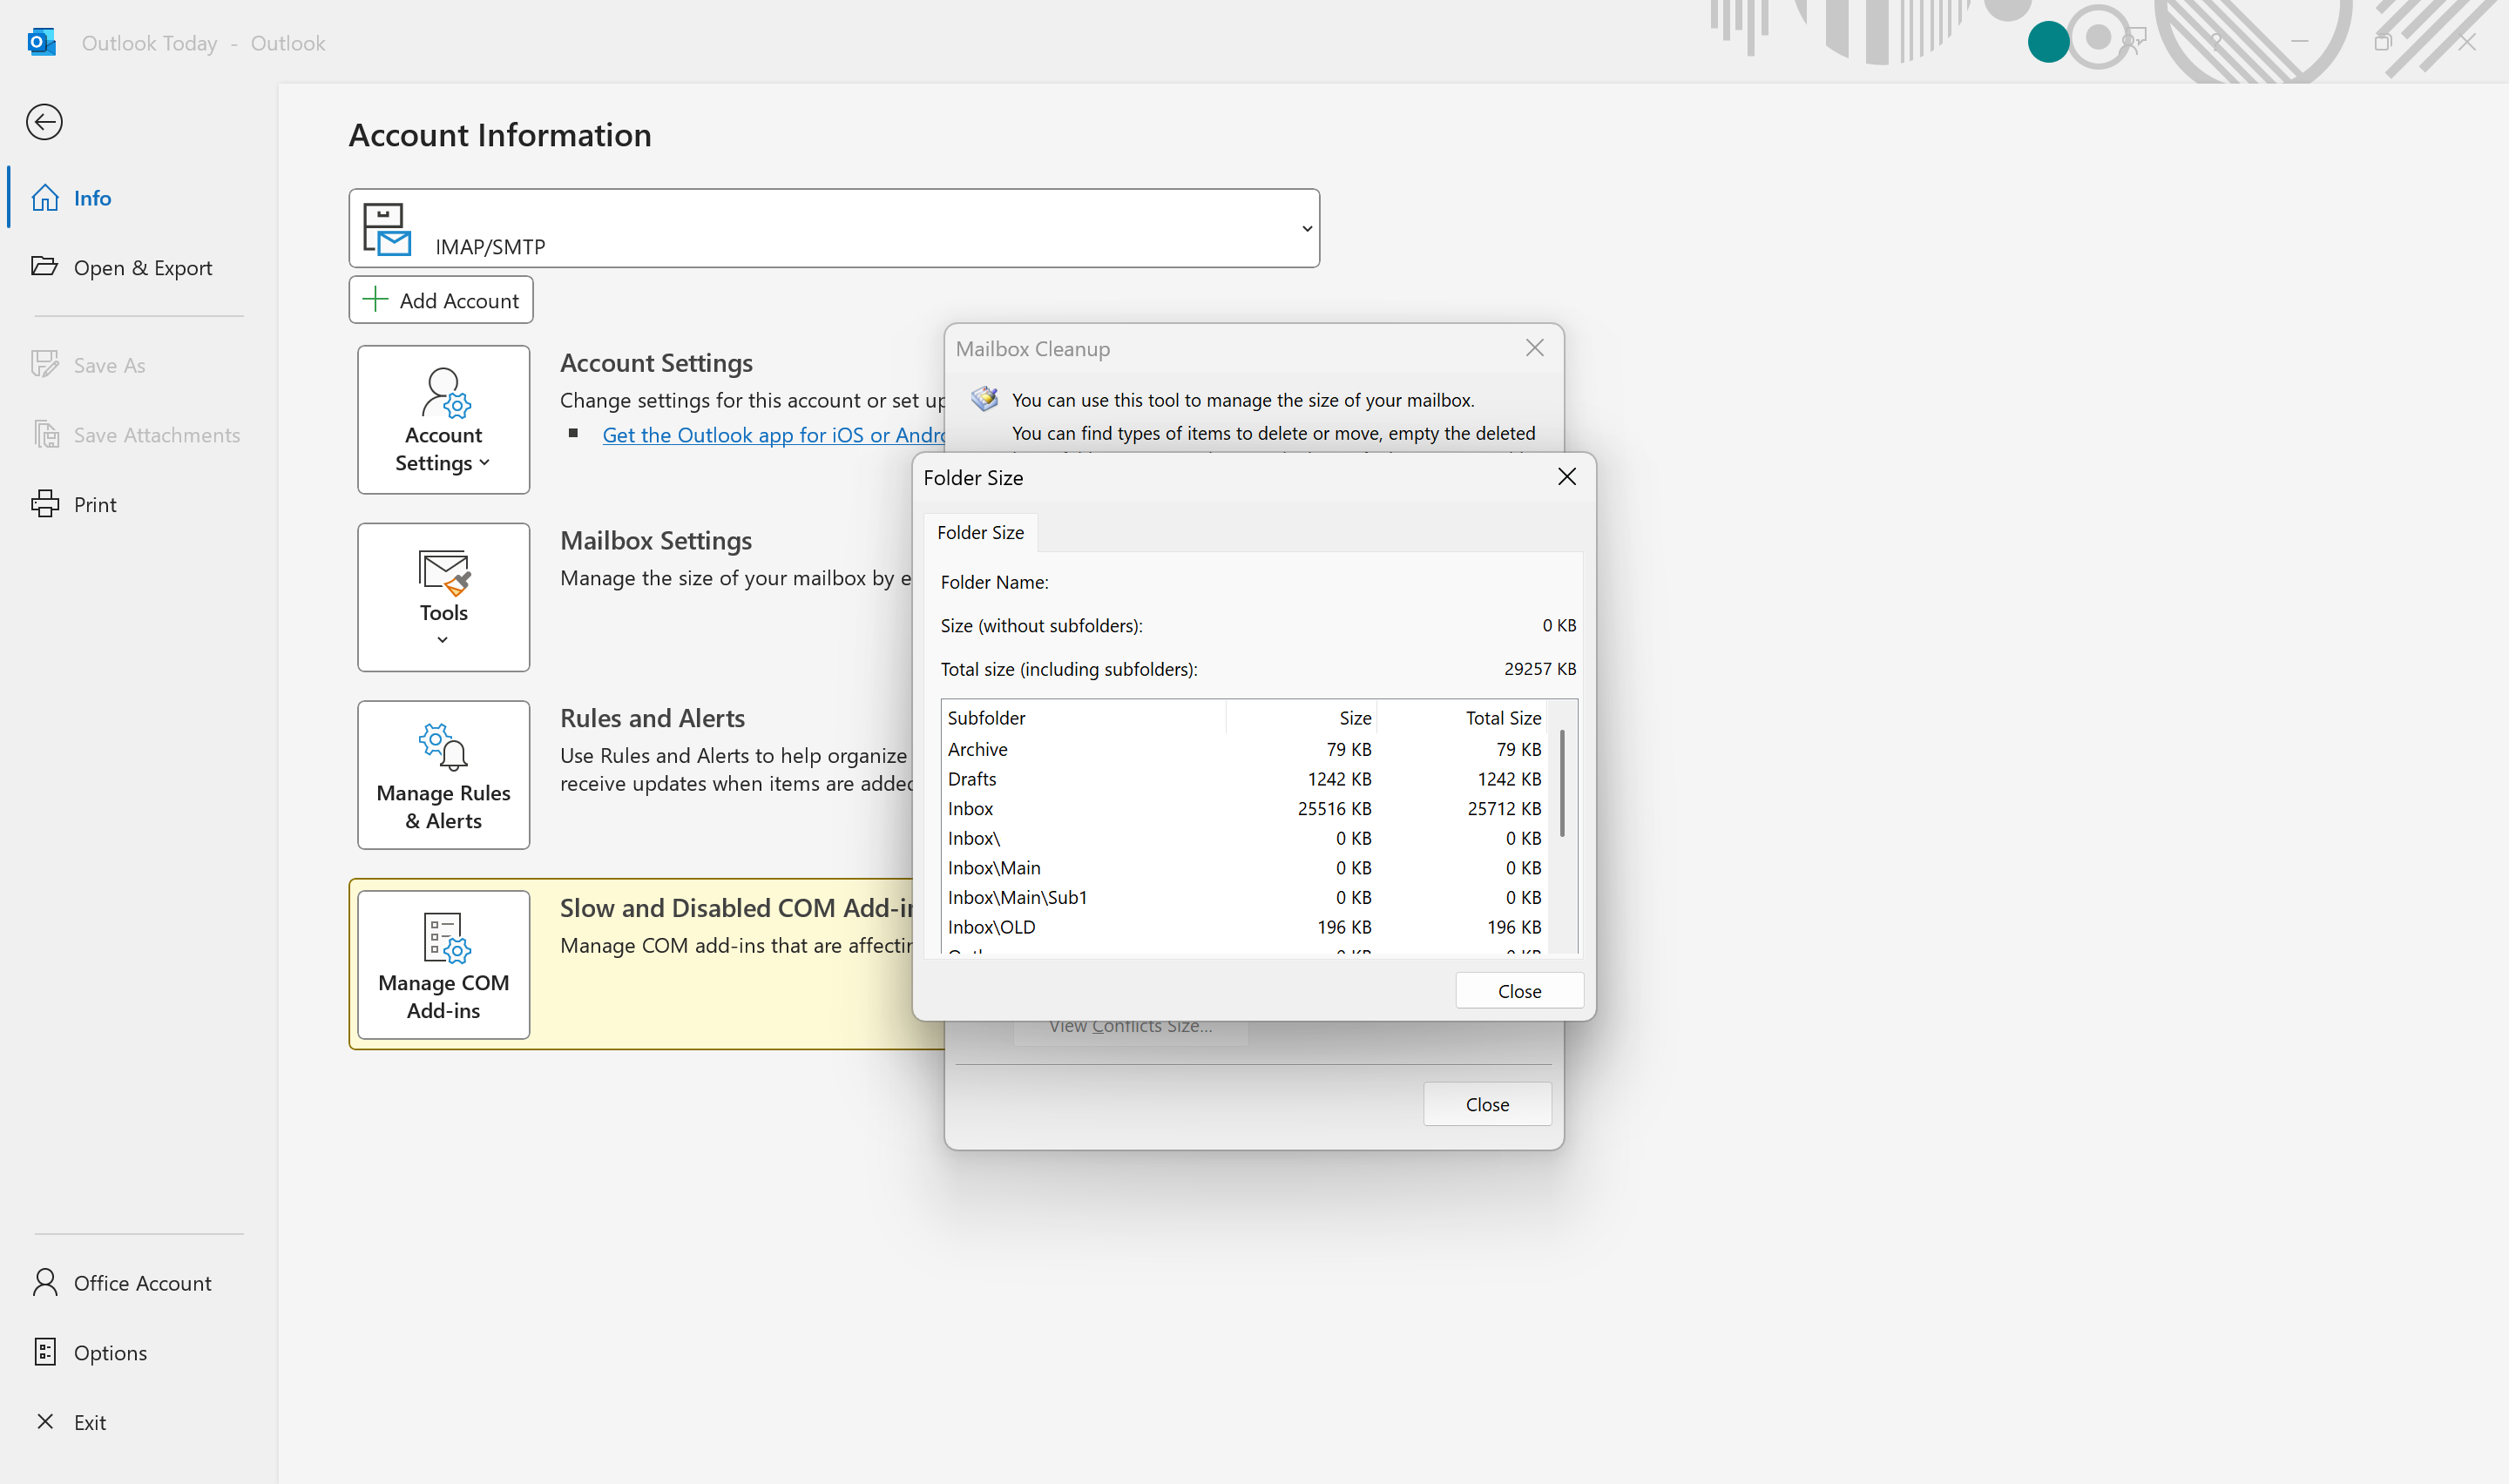Screen dimensions: 2509x1484
Task: Open the Tools dropdown button
Action: 443,597
